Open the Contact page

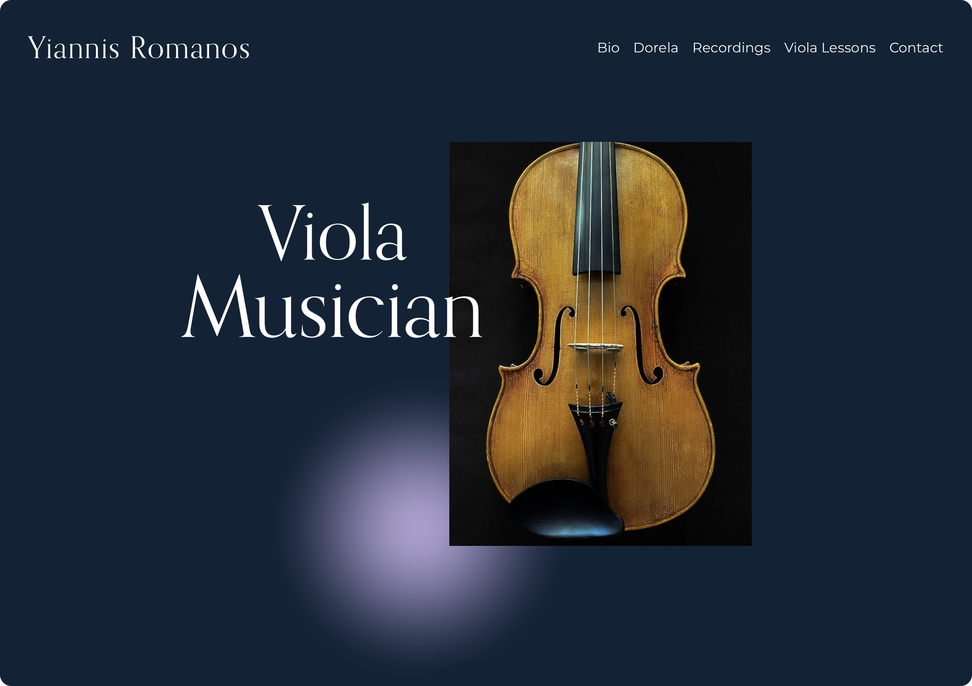[x=916, y=48]
